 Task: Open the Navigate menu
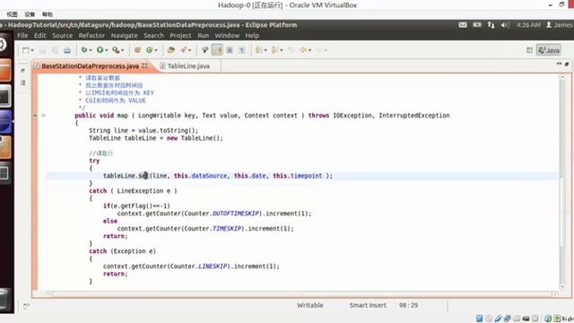click(124, 36)
